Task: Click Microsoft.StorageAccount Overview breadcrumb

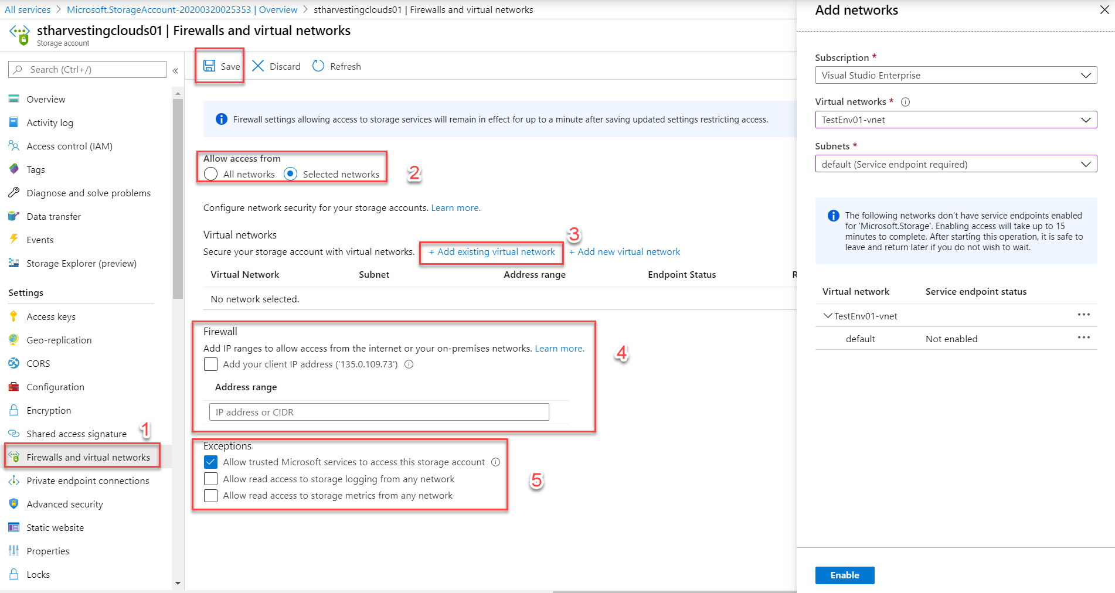Action: click(x=182, y=9)
